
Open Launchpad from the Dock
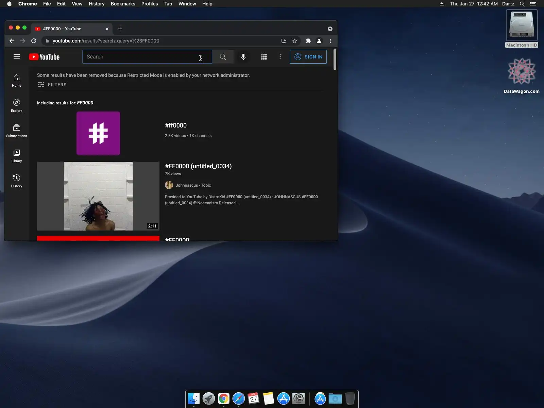209,398
